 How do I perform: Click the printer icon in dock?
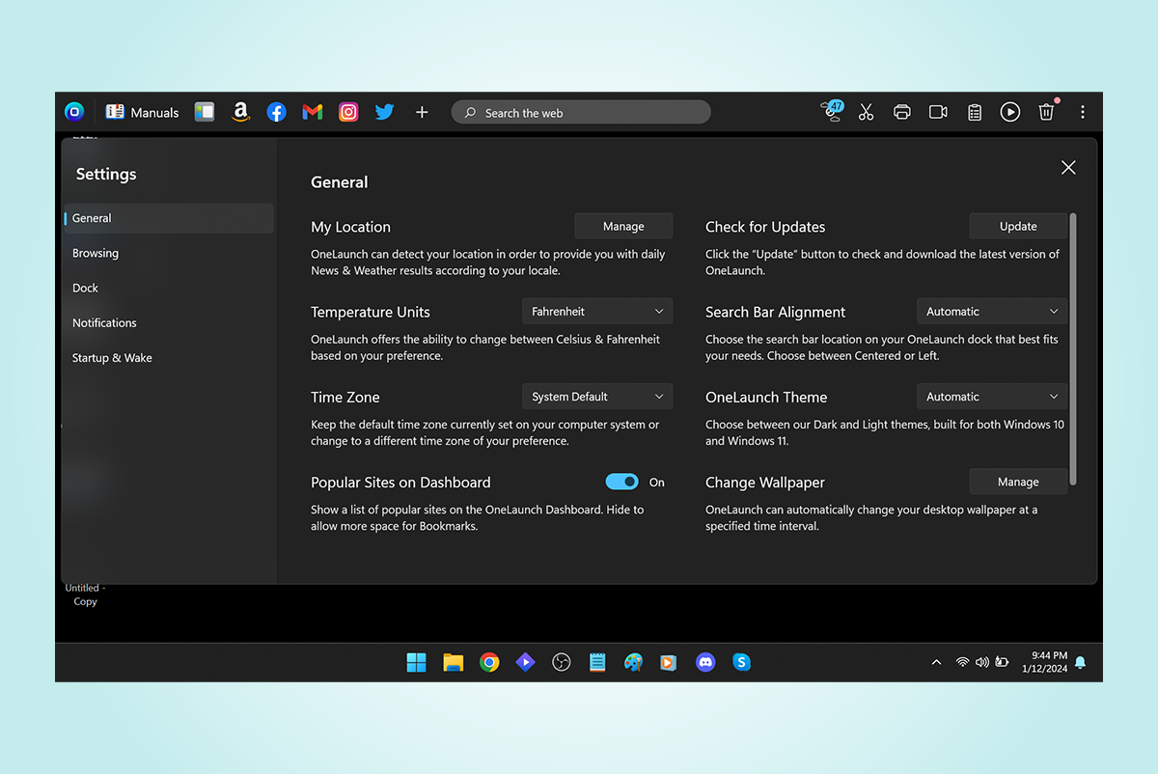pos(901,112)
